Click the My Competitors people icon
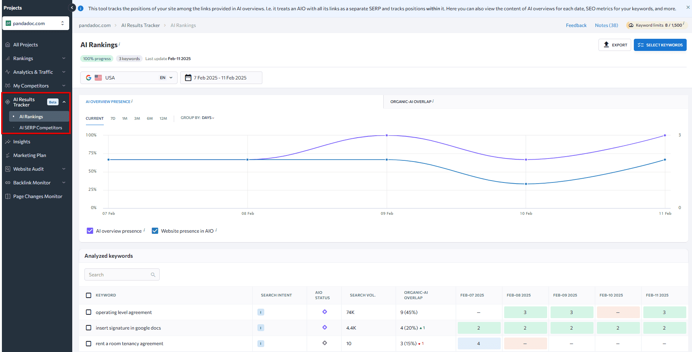692x352 pixels. pos(8,86)
